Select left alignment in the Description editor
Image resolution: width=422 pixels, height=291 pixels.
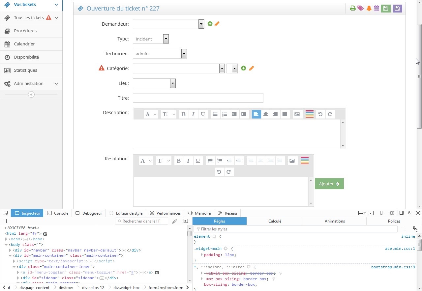tap(256, 114)
